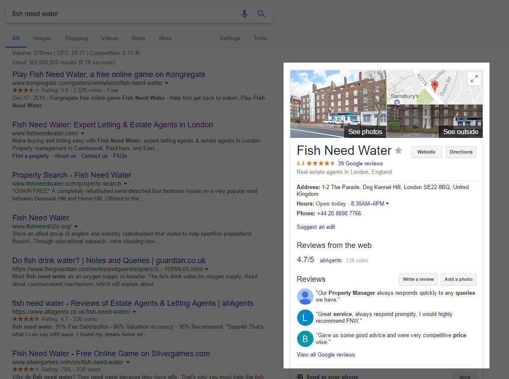Click the Find a property sitelink
The image size is (509, 379).
[x=31, y=156]
